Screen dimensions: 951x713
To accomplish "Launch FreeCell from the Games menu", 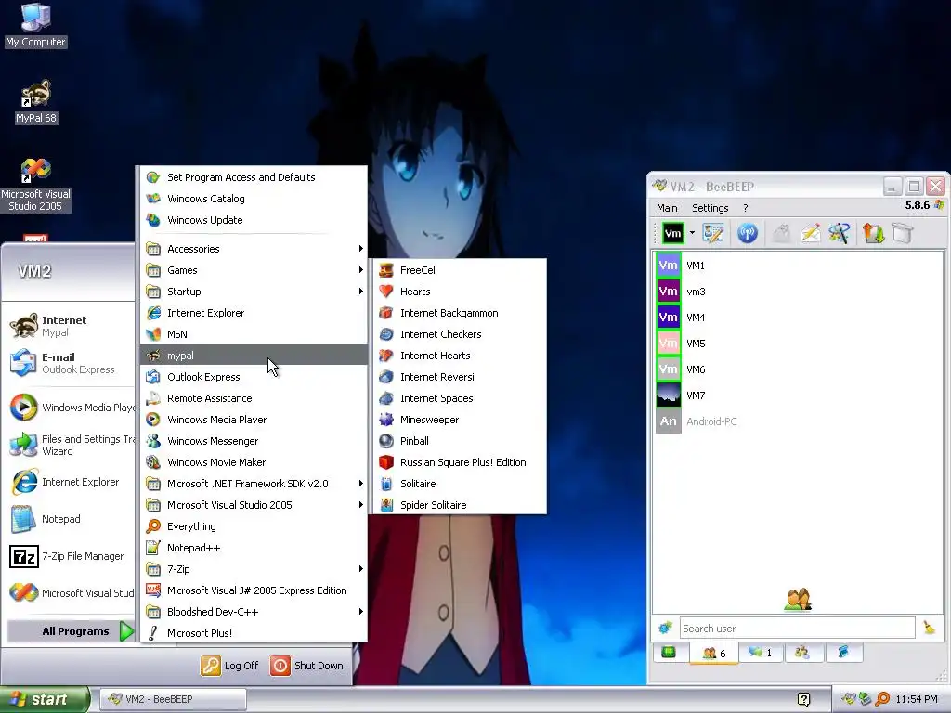I will click(460, 270).
